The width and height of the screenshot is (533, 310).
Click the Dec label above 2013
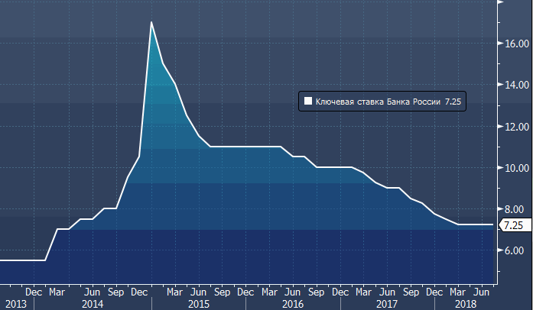(x=34, y=292)
